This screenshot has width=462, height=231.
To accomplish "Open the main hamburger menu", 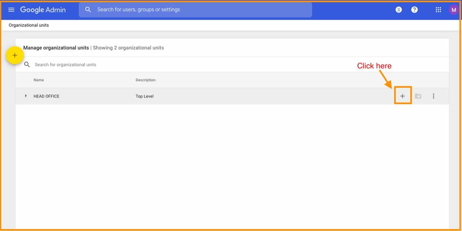I will tap(11, 10).
